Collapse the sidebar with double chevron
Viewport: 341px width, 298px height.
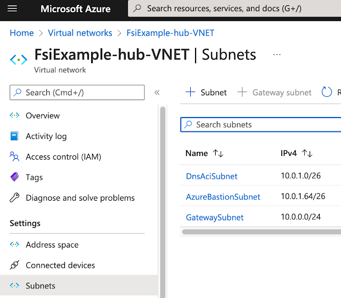(157, 93)
